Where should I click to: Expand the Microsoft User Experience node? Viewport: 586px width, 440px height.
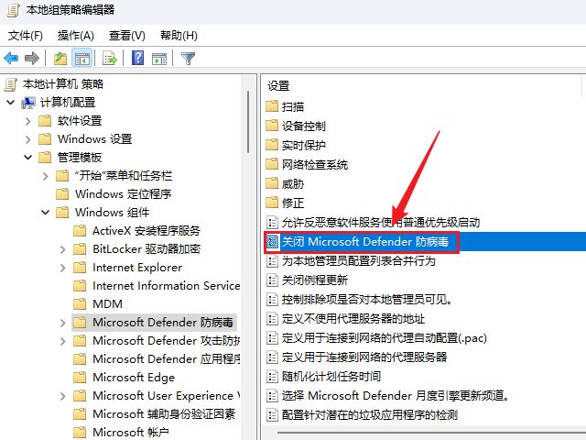click(63, 396)
